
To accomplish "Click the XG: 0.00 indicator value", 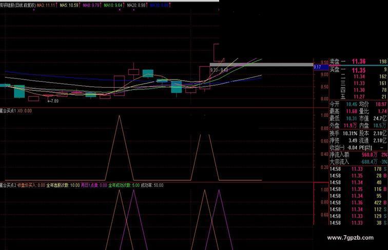I will pos(25,111).
